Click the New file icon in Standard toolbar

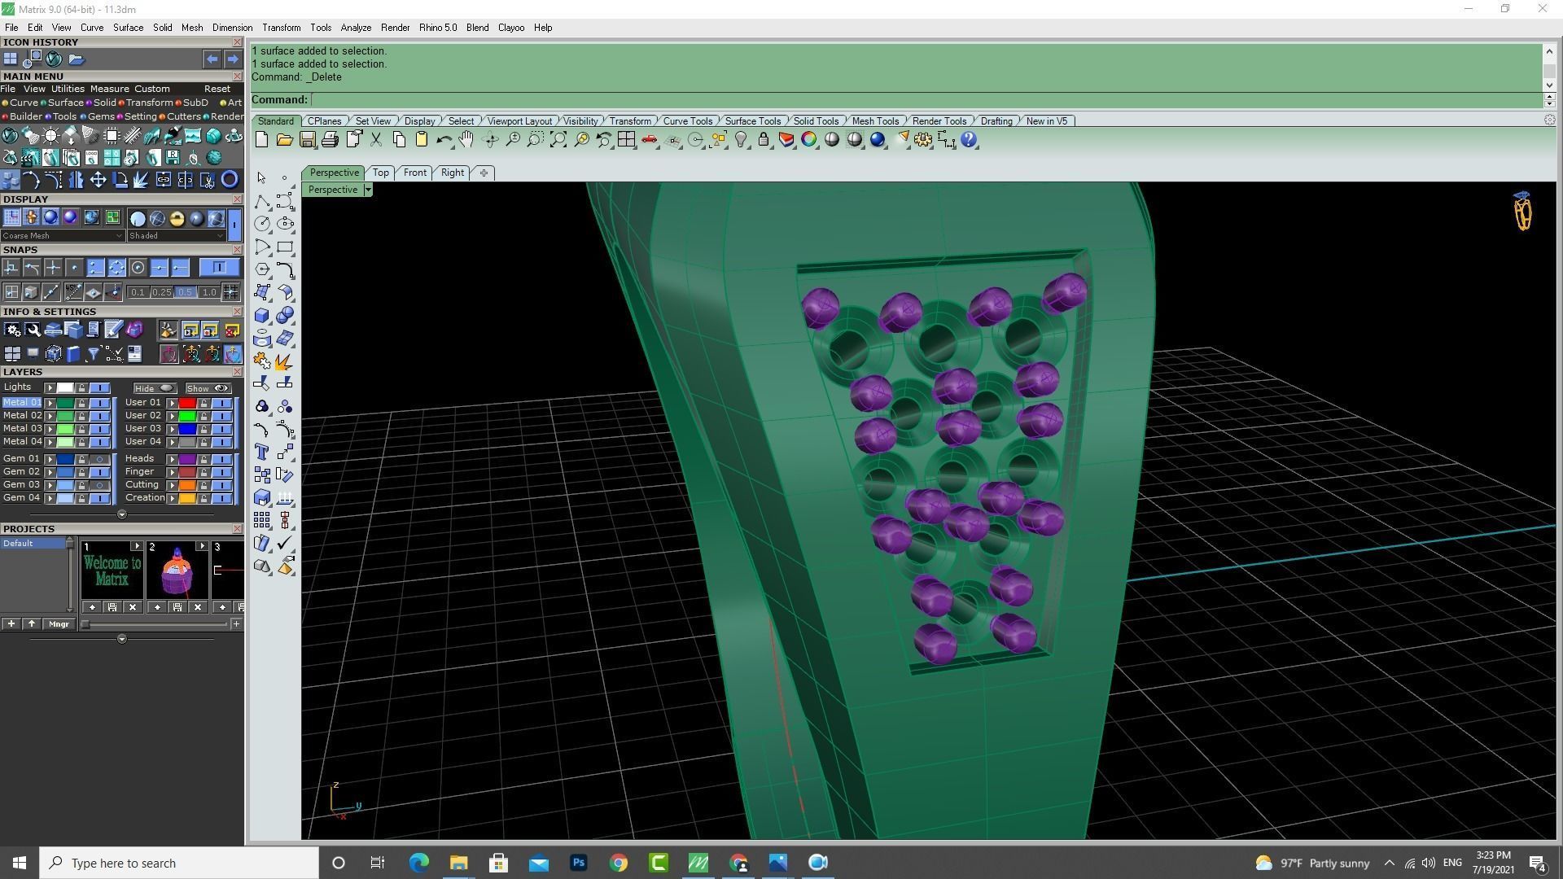(261, 140)
